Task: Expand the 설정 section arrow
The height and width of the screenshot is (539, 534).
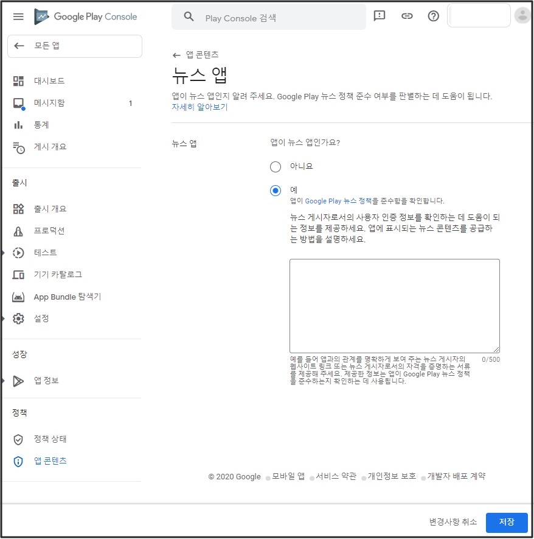Action: point(3,319)
